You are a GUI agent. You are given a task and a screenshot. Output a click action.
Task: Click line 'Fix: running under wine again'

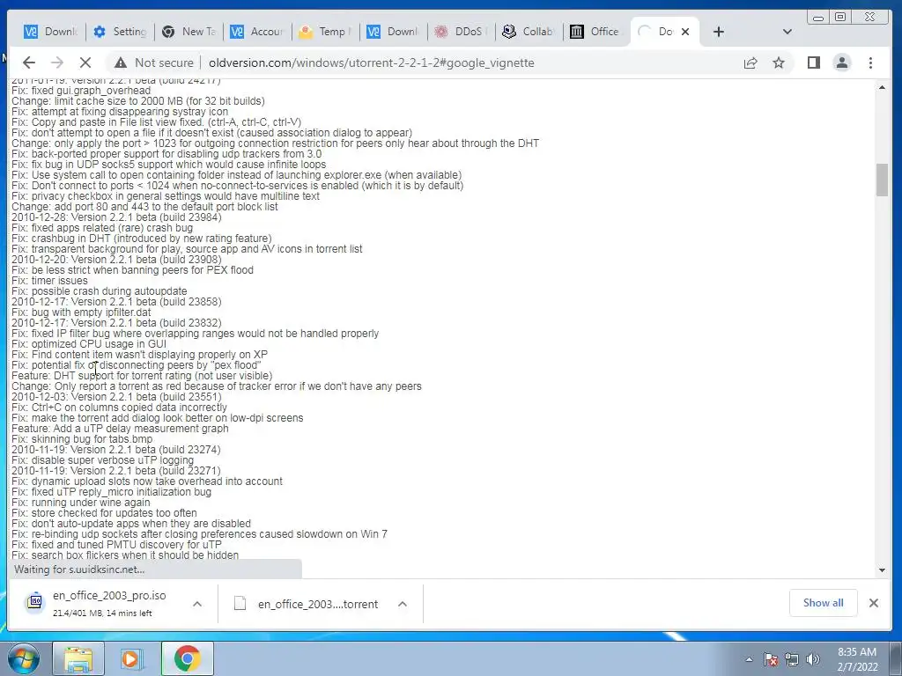[x=80, y=503]
